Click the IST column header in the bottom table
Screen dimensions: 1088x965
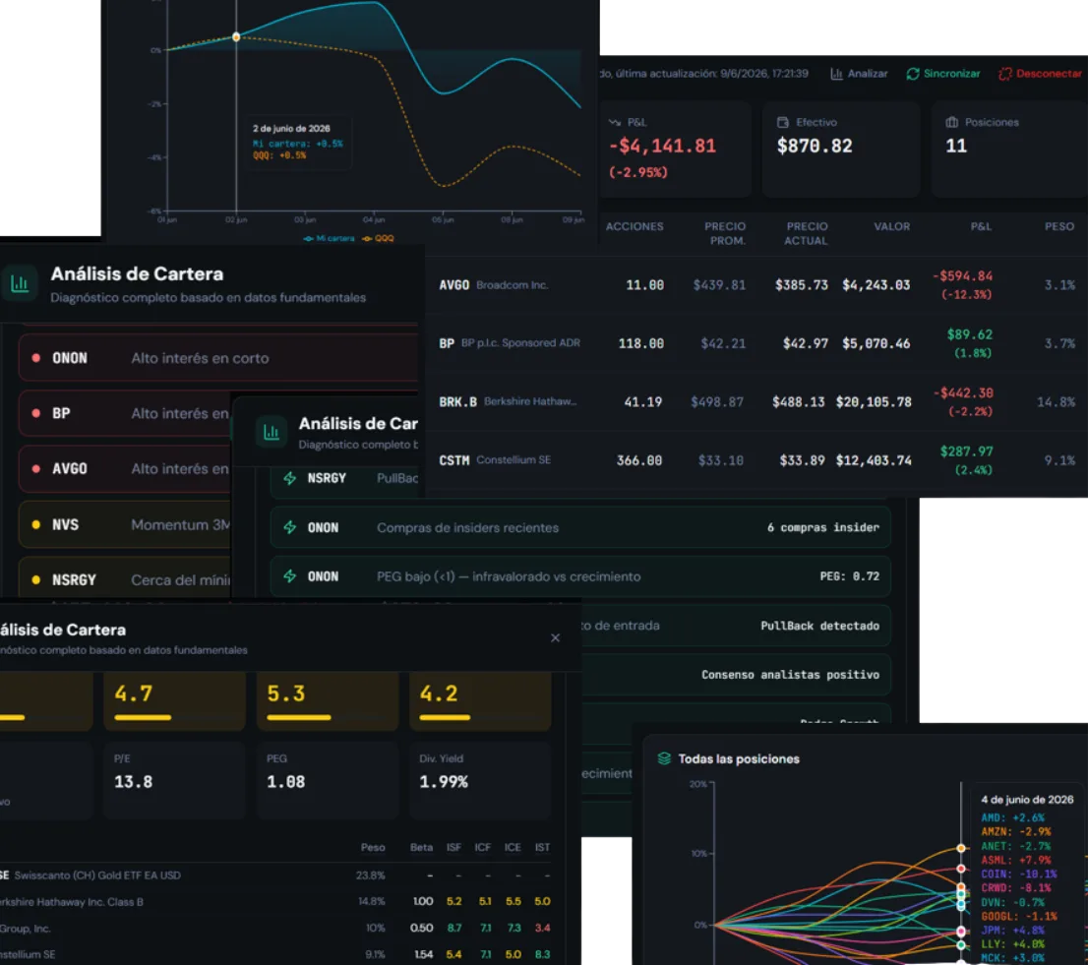[542, 847]
